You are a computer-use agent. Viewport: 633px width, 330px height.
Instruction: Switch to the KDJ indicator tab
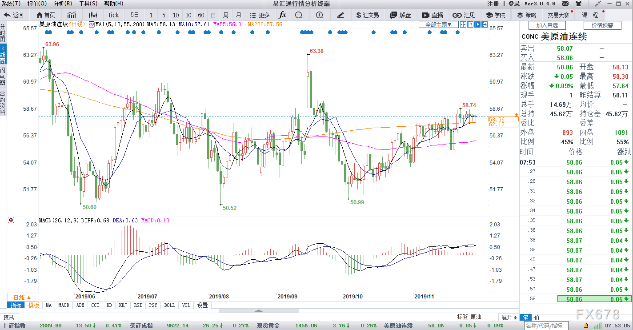(123, 305)
